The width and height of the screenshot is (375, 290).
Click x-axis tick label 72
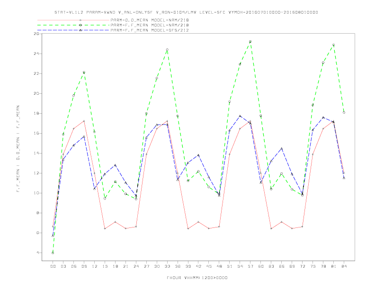(x=303, y=266)
